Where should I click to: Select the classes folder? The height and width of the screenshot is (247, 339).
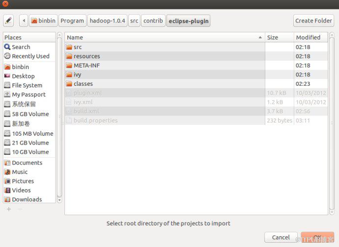[197, 84]
